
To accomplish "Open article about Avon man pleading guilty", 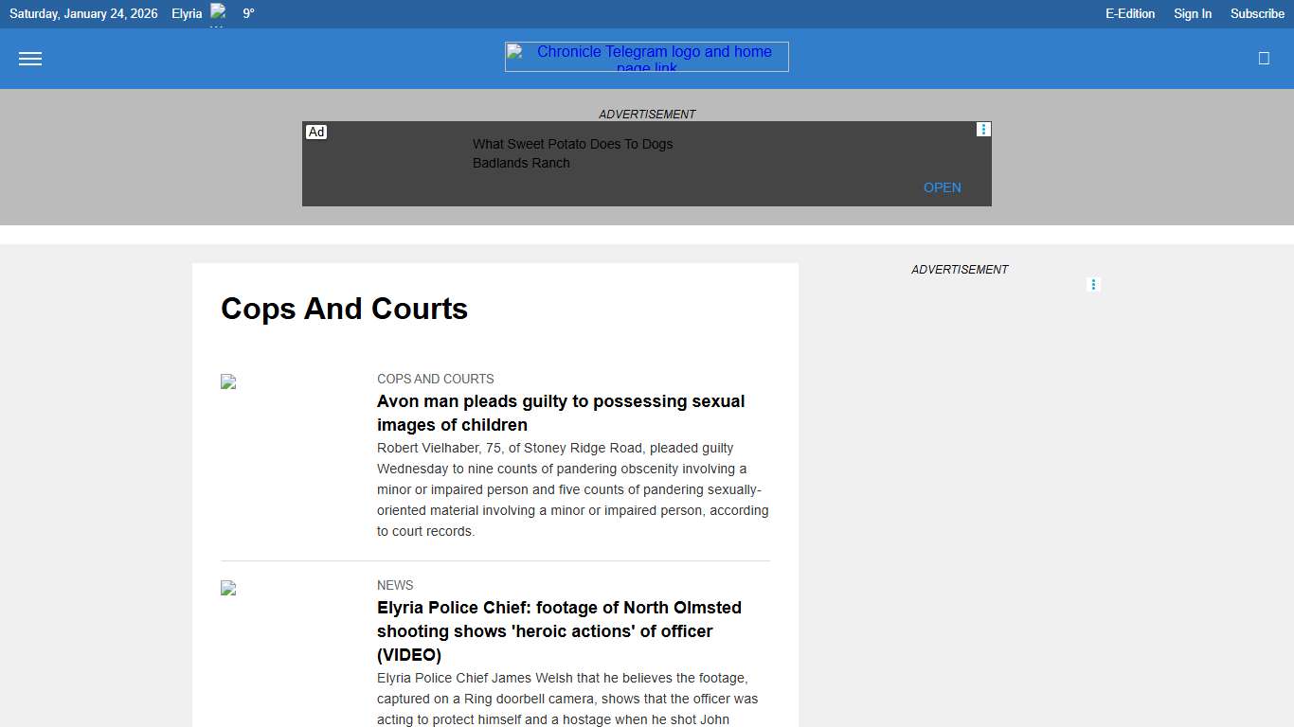I will [561, 413].
